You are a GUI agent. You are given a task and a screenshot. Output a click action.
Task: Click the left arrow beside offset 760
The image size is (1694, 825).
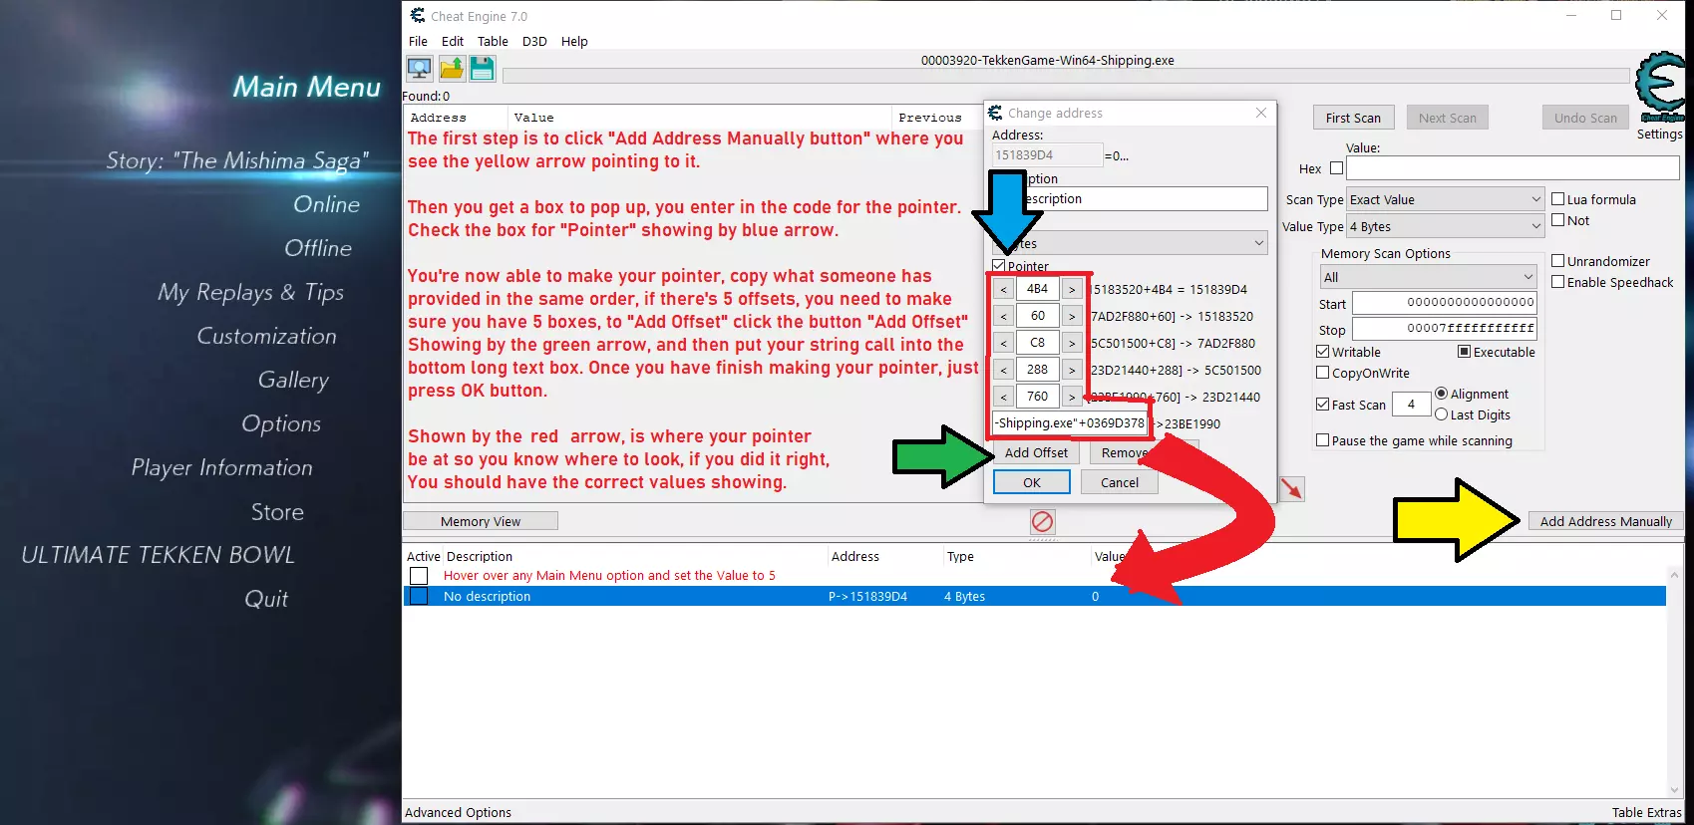tap(1004, 397)
